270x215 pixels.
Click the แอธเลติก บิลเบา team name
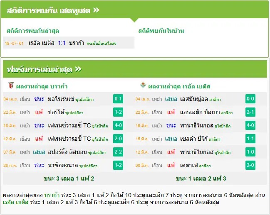[x=200, y=112]
